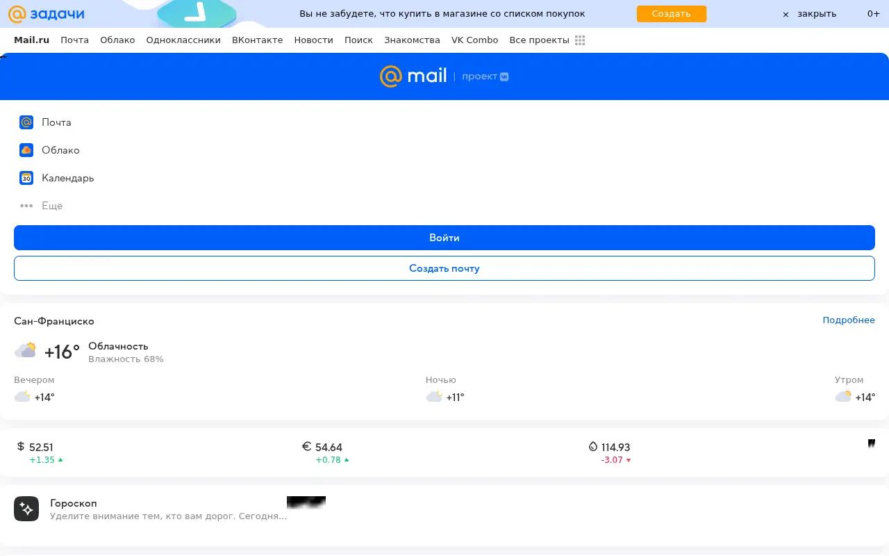Open Подробнее weather details link
This screenshot has width=889, height=556.
[849, 320]
